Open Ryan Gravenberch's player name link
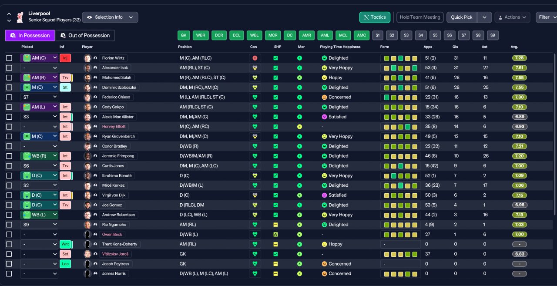This screenshot has height=286, width=557. click(118, 136)
